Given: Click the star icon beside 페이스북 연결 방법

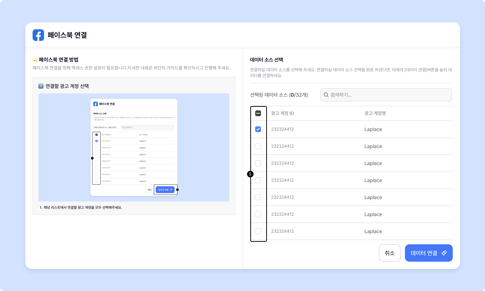Looking at the screenshot, I should pyautogui.click(x=35, y=59).
